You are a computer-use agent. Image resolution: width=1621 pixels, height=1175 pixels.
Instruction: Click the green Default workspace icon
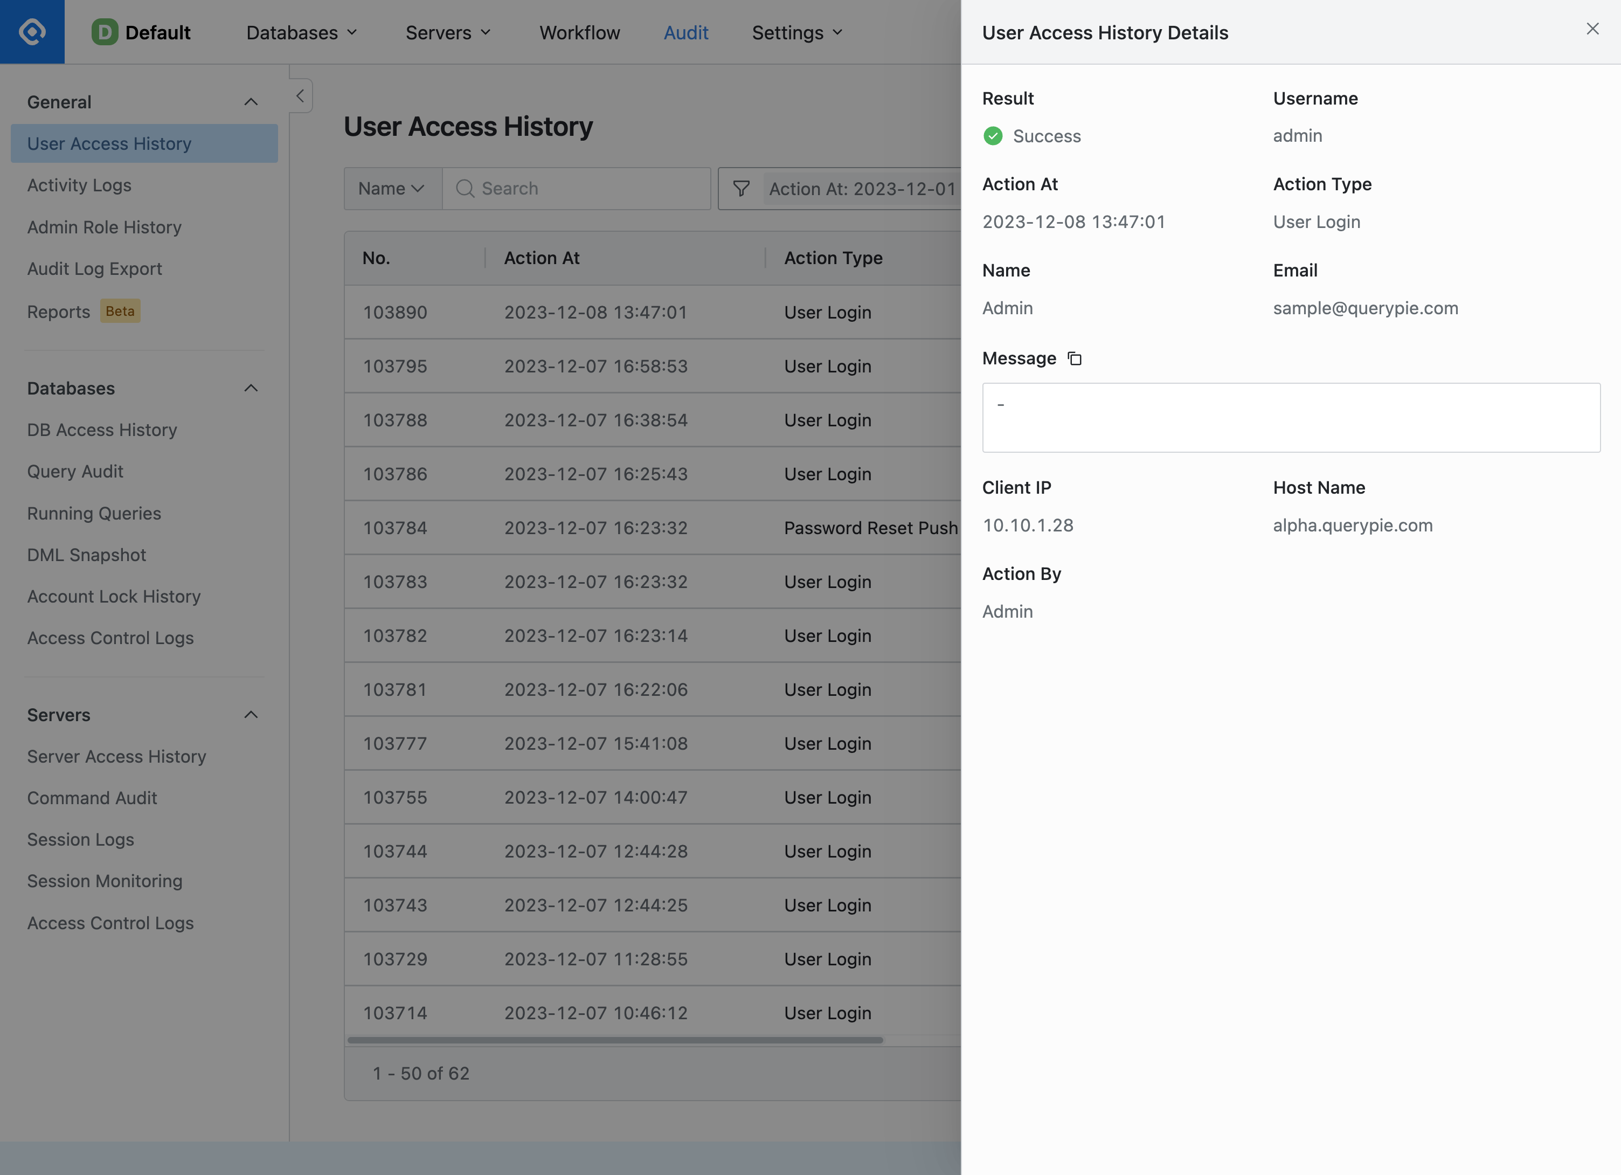(x=105, y=32)
